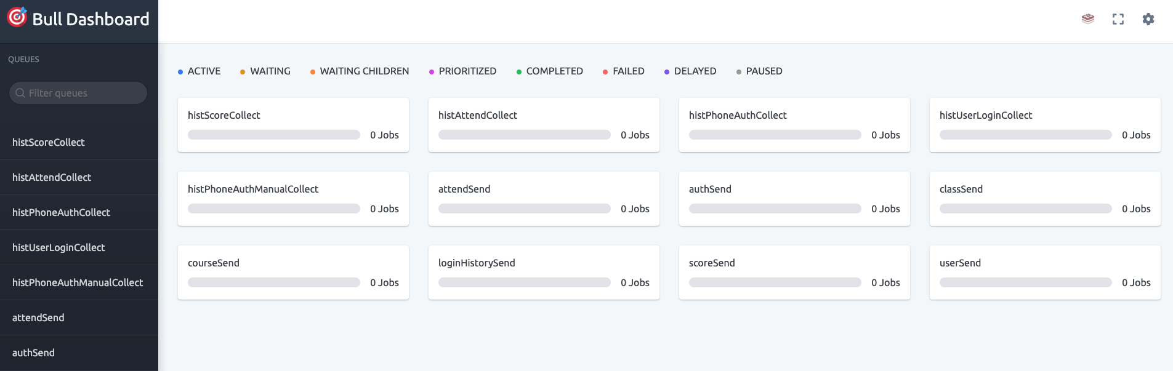The image size is (1173, 371).
Task: Open histPhoneAuthCollect from sidebar queues
Action: tap(61, 212)
